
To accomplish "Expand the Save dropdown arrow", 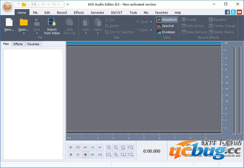I will point(37,33).
